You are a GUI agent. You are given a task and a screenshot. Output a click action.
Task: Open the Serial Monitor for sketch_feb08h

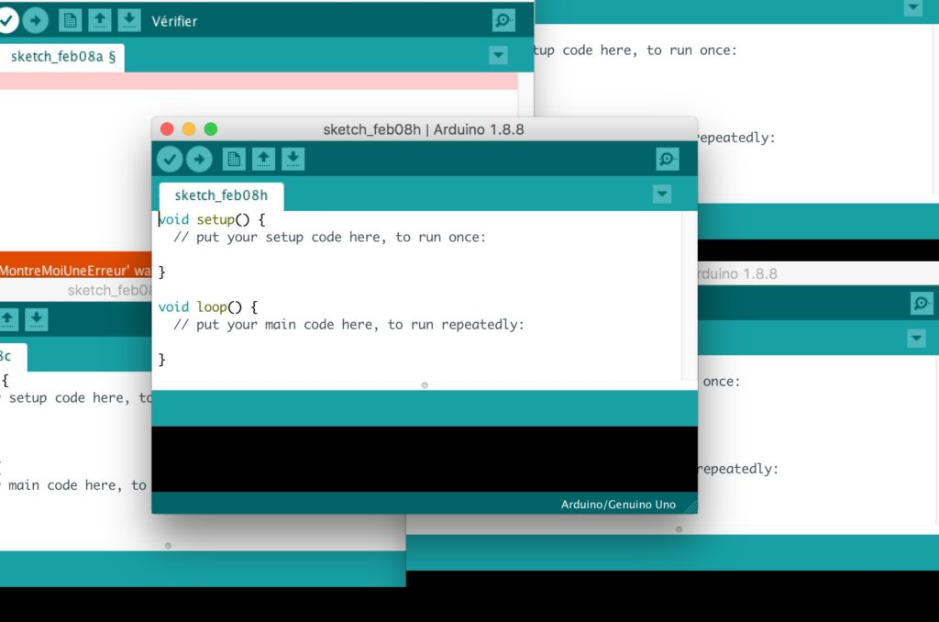(x=668, y=158)
